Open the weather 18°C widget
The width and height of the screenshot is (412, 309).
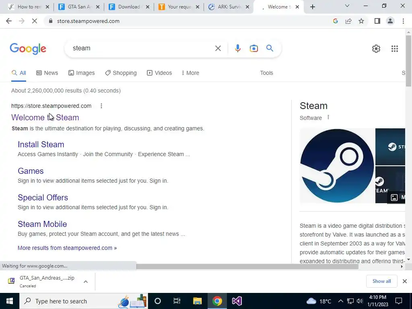pos(319,301)
